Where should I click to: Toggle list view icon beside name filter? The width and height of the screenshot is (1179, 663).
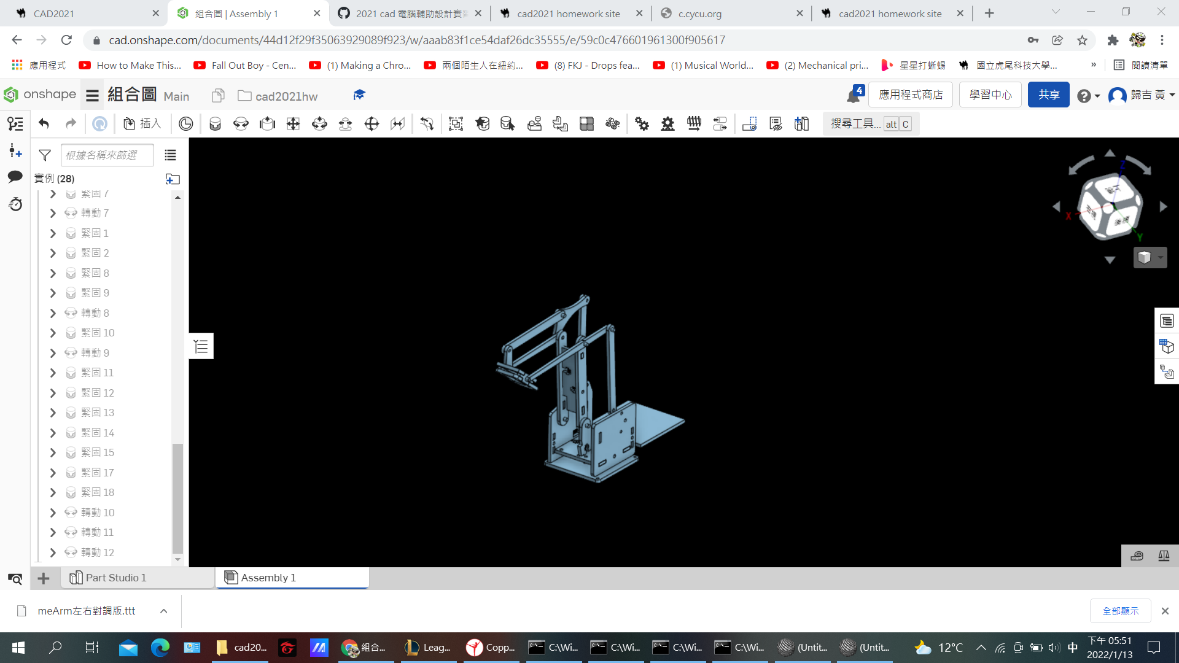tap(170, 155)
